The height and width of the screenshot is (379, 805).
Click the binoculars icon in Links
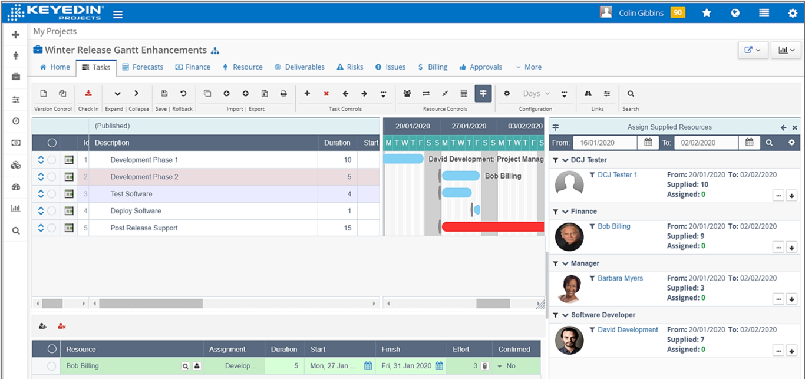tap(588, 93)
